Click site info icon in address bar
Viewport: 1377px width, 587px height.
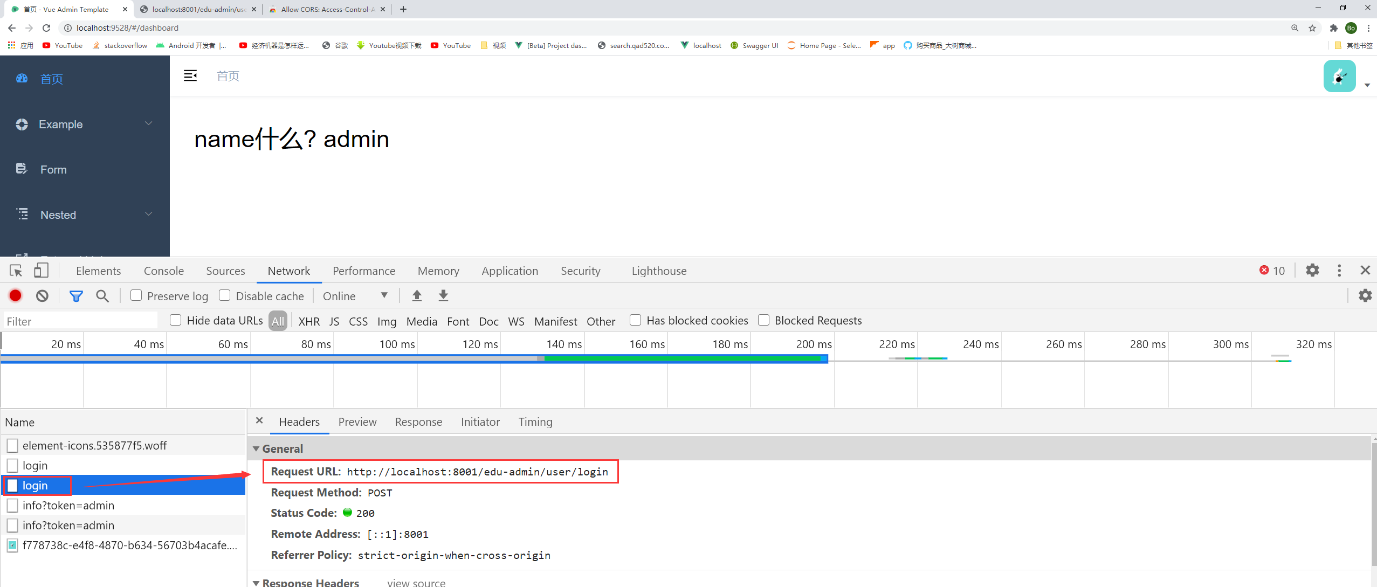coord(68,28)
